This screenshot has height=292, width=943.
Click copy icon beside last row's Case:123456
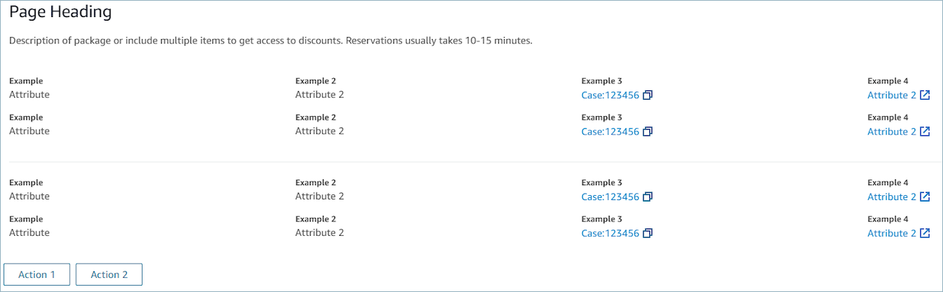647,234
